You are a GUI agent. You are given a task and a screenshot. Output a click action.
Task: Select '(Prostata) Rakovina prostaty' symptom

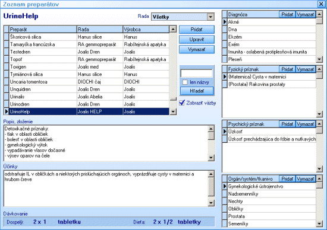272,84
